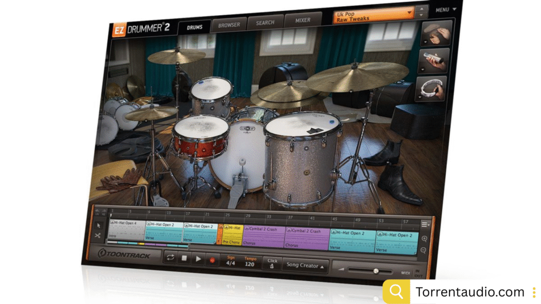The image size is (541, 304).
Task: Open the Uk Pop Raw Tweaks preset dropdown
Action: [x=374, y=16]
